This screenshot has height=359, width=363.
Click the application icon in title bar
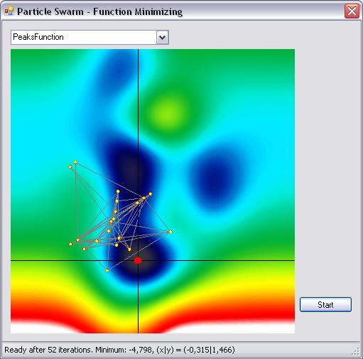tap(9, 11)
